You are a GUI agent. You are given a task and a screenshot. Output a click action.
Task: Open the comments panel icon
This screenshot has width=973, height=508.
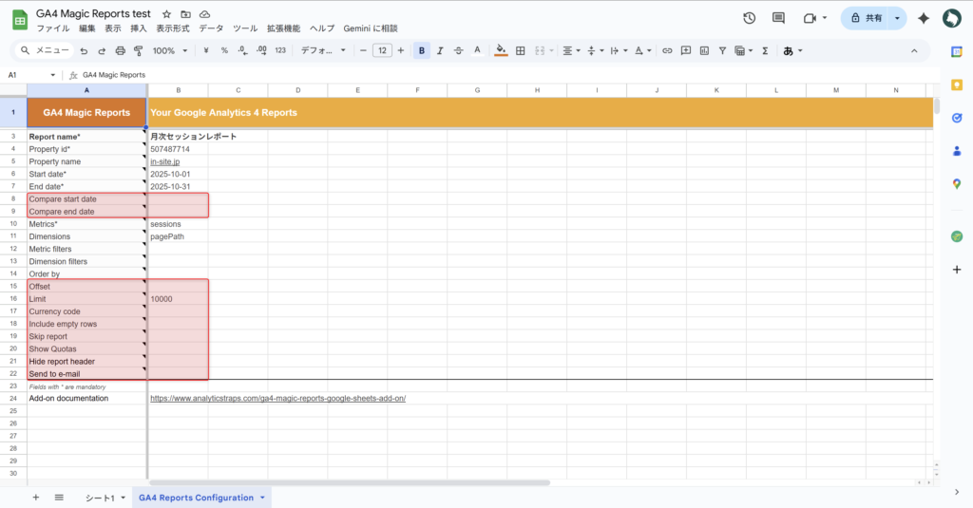[778, 18]
